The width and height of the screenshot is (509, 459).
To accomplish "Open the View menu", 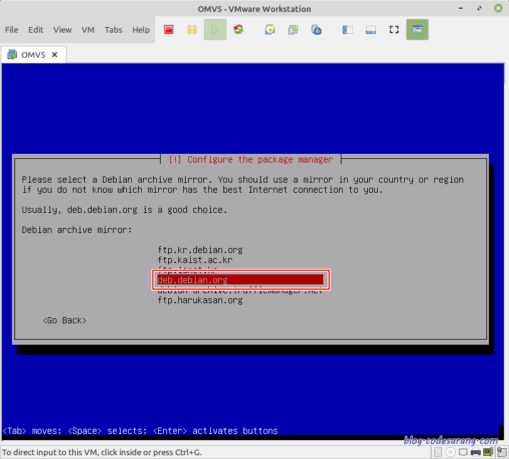I will (x=62, y=30).
